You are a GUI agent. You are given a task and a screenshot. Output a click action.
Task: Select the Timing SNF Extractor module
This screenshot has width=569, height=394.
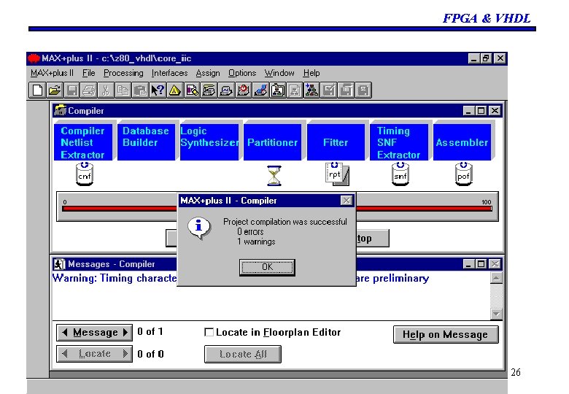pos(399,142)
